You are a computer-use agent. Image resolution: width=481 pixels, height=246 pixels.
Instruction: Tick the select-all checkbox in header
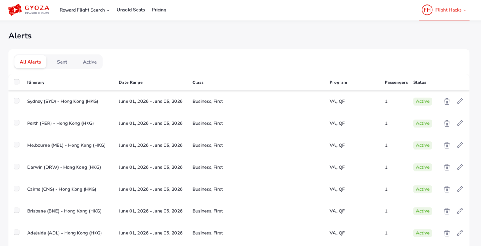point(16,82)
